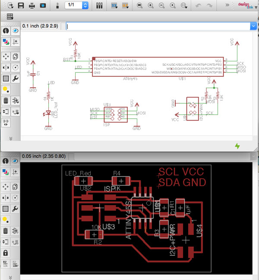Select the Value tool labeled 10k in board window
This screenshot has width=259, height=280.
[x=15, y=264]
